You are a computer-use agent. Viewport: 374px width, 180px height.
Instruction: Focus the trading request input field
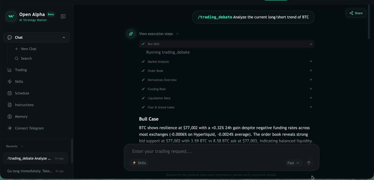[x=221, y=151]
